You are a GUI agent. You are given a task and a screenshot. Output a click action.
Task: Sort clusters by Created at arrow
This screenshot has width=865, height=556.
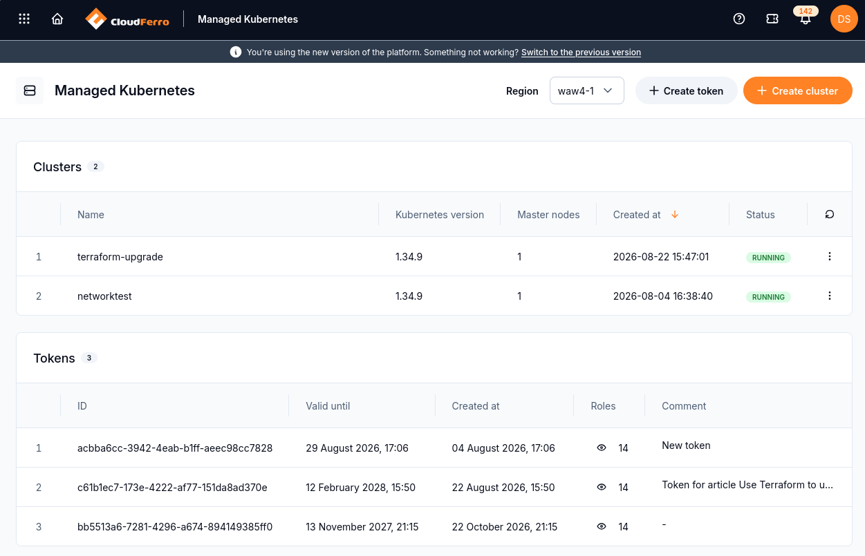pos(675,215)
